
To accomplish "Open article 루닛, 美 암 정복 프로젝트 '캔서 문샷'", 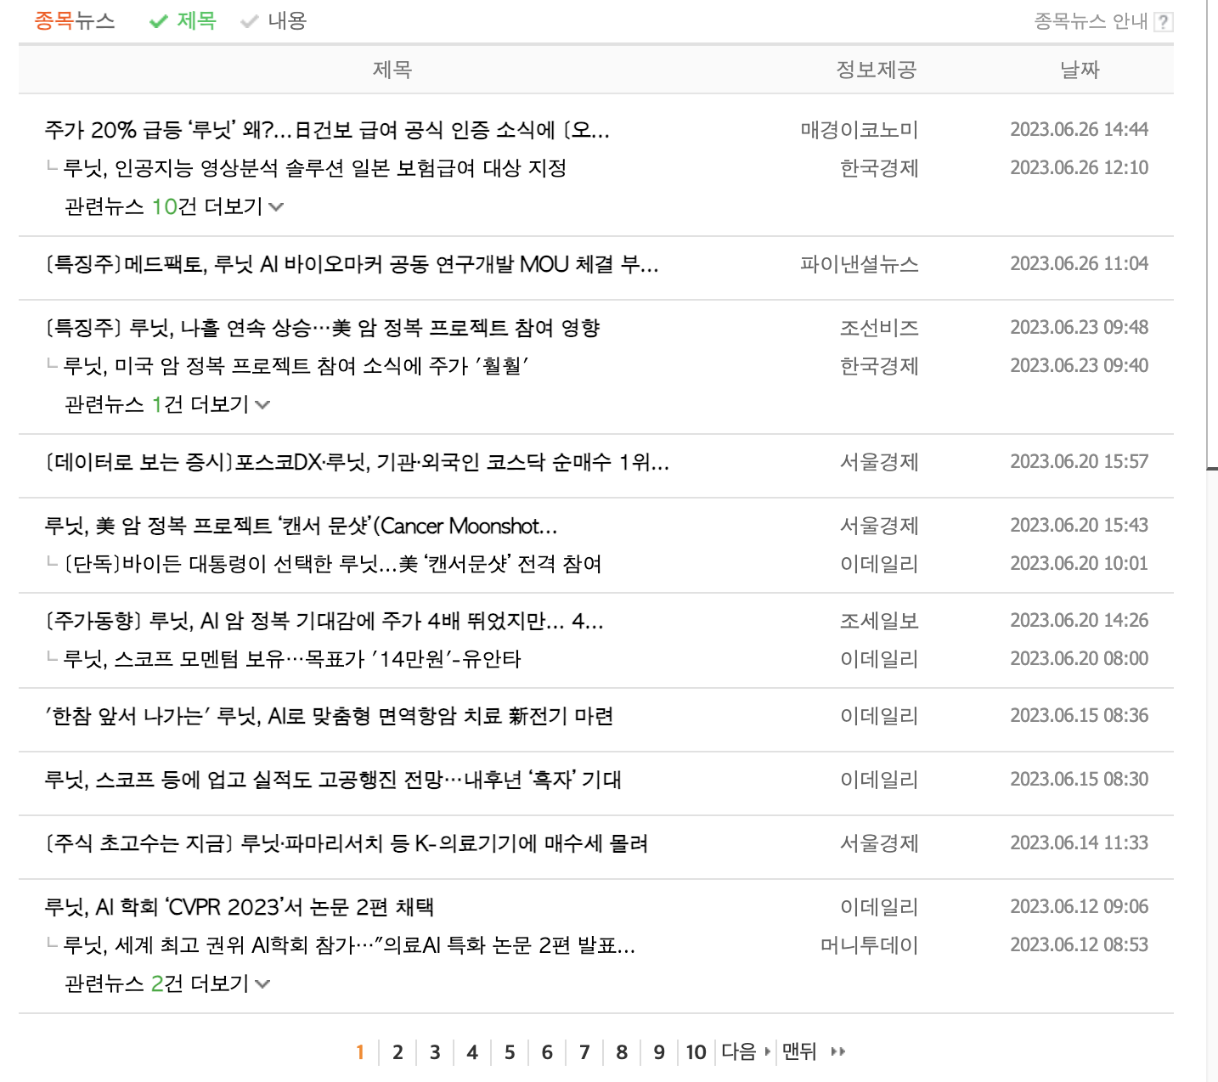I will pyautogui.click(x=301, y=526).
